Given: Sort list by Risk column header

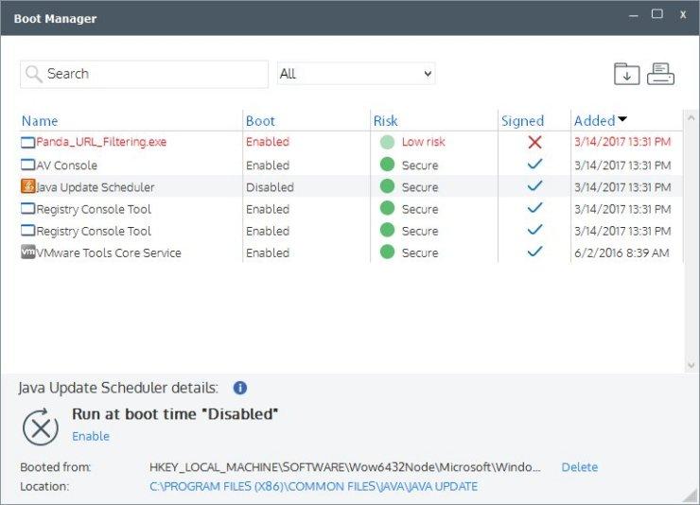Looking at the screenshot, I should (x=386, y=121).
